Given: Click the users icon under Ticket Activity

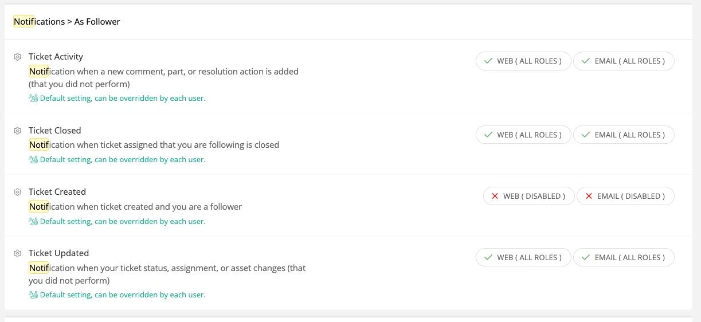Looking at the screenshot, I should click(x=33, y=99).
